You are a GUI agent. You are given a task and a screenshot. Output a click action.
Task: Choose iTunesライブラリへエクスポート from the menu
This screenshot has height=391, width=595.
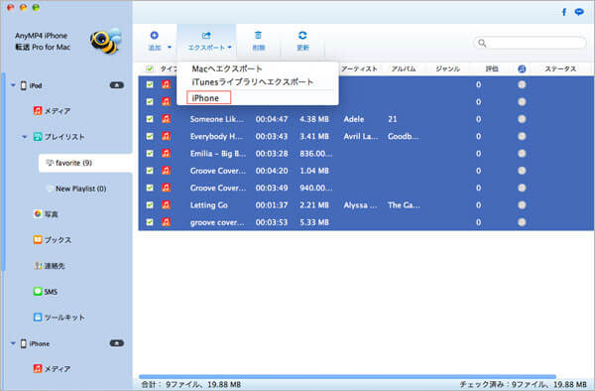click(253, 82)
